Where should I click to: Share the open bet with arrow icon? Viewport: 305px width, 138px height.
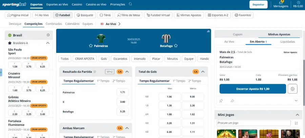[232, 101]
